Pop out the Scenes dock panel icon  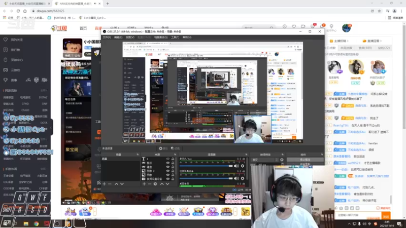click(138, 155)
